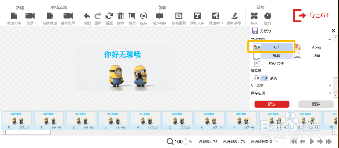339x148 pixels.
Task: Open the 添加手绘 drawing tool
Action: coord(234,16)
